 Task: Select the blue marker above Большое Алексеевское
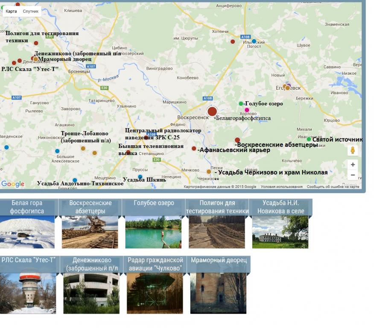(x=57, y=151)
